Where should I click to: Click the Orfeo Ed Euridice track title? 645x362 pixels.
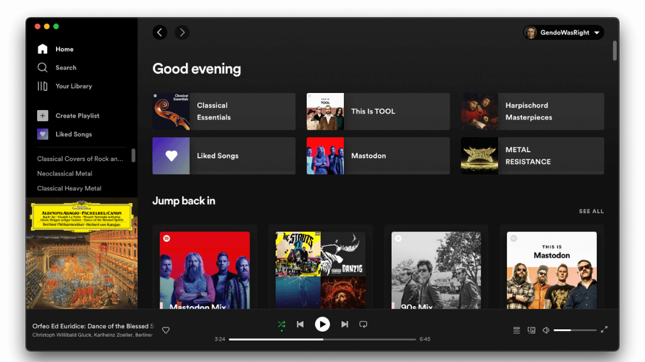coord(93,326)
